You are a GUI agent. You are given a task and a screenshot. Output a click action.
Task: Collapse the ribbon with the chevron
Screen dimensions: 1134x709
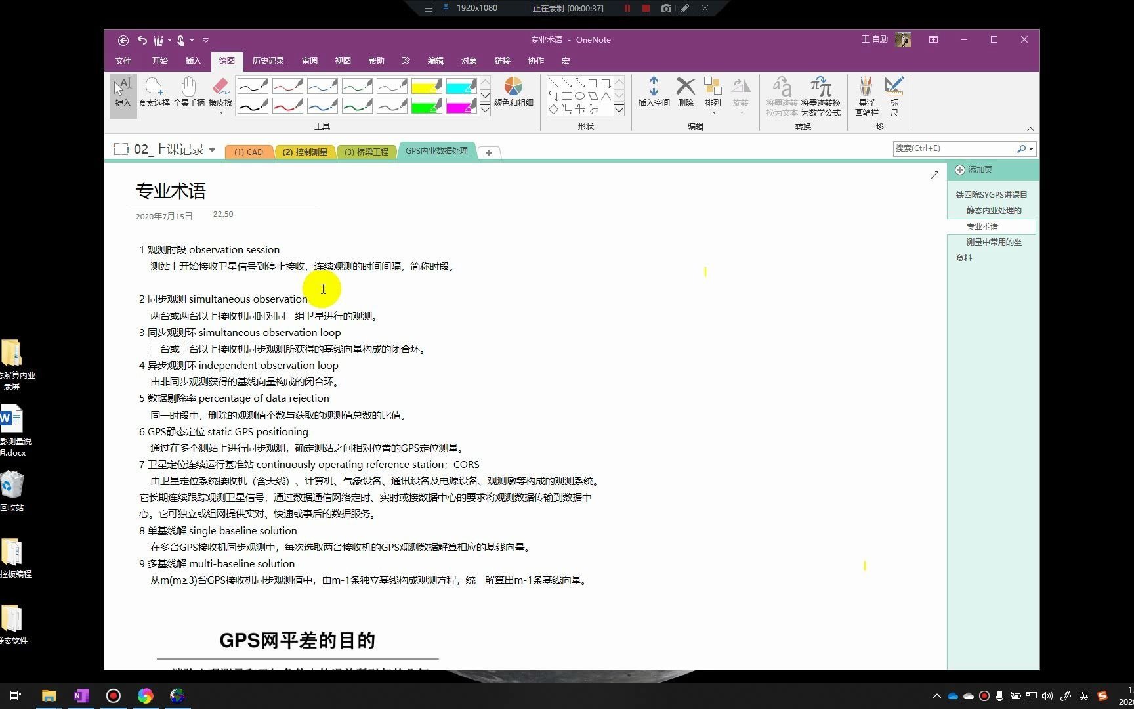(x=1030, y=129)
